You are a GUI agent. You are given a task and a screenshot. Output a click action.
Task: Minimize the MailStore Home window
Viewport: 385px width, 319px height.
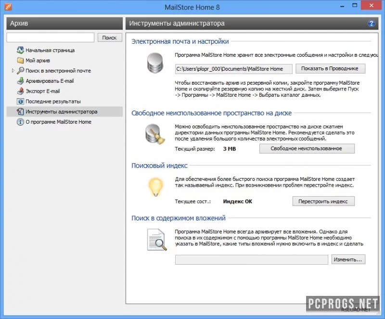point(342,6)
